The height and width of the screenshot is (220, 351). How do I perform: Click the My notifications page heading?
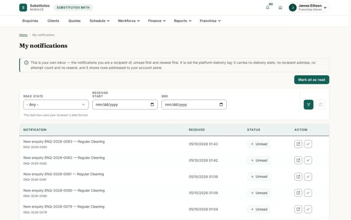[43, 46]
